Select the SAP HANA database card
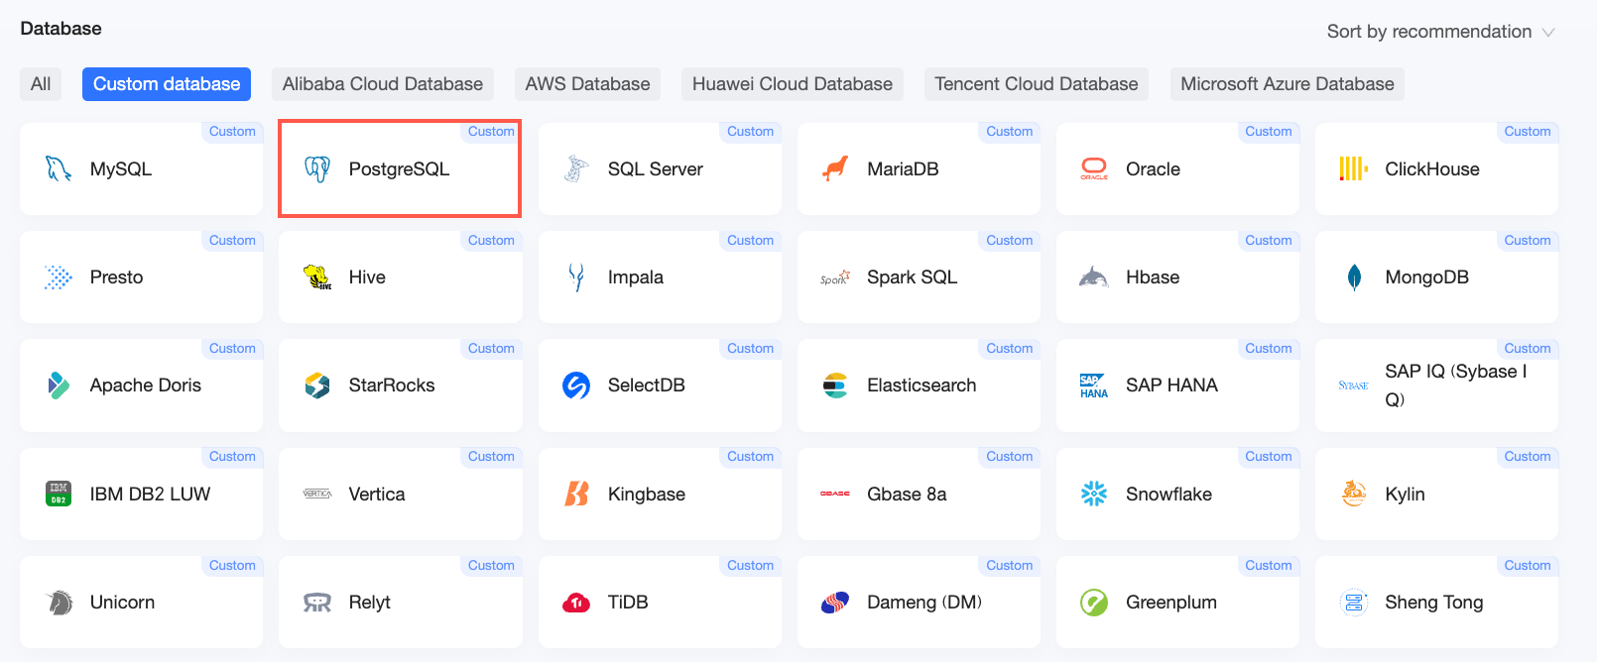Image resolution: width=1597 pixels, height=662 pixels. coord(1177,386)
